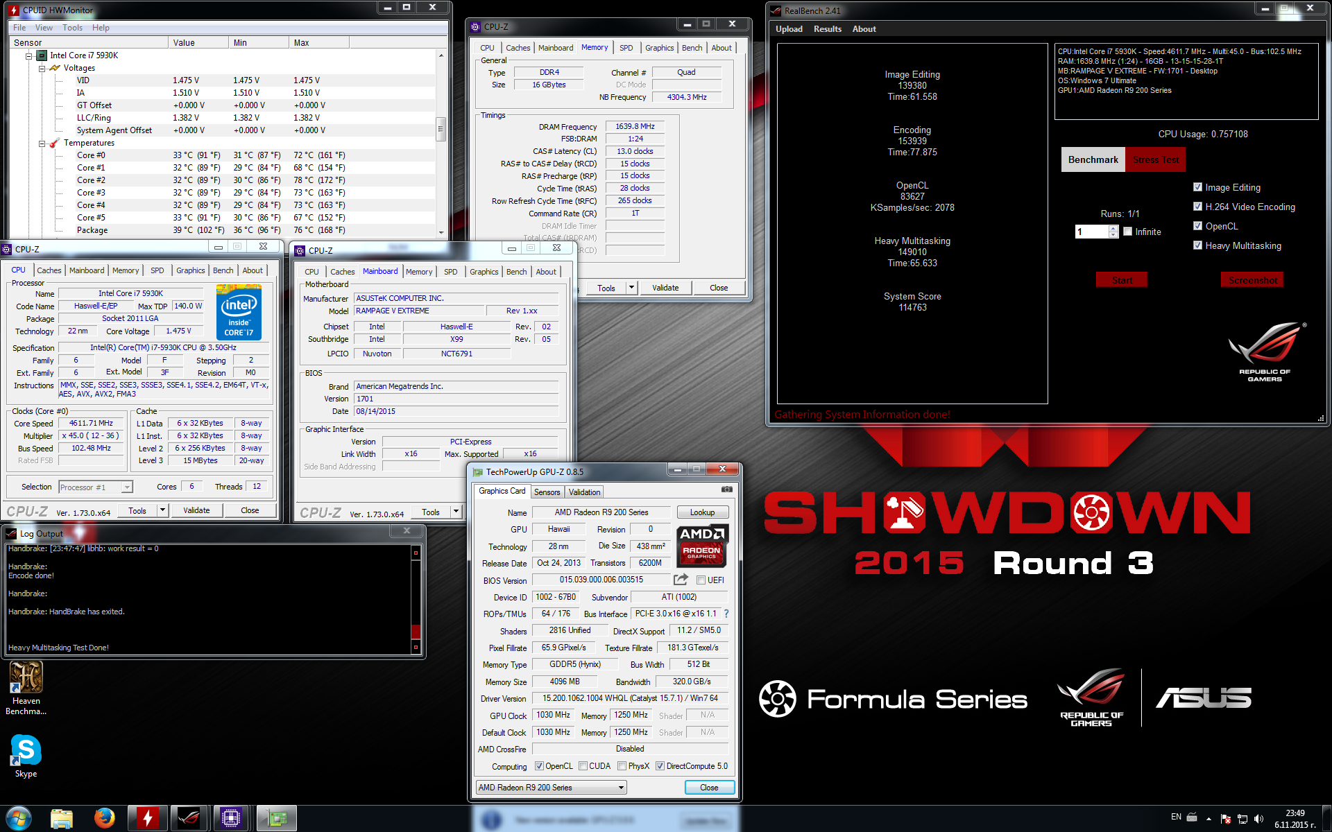Click Validate in CPU-Z CPU window
This screenshot has width=1332, height=832.
[196, 510]
